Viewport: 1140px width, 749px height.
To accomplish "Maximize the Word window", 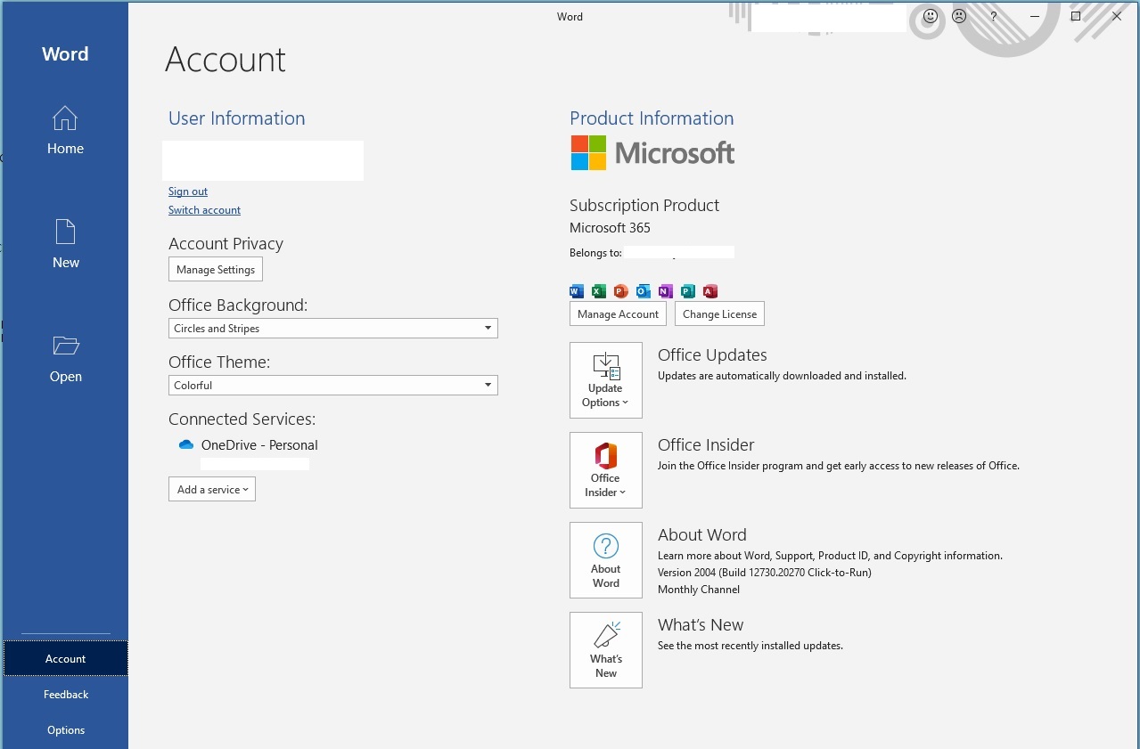I will [1076, 16].
